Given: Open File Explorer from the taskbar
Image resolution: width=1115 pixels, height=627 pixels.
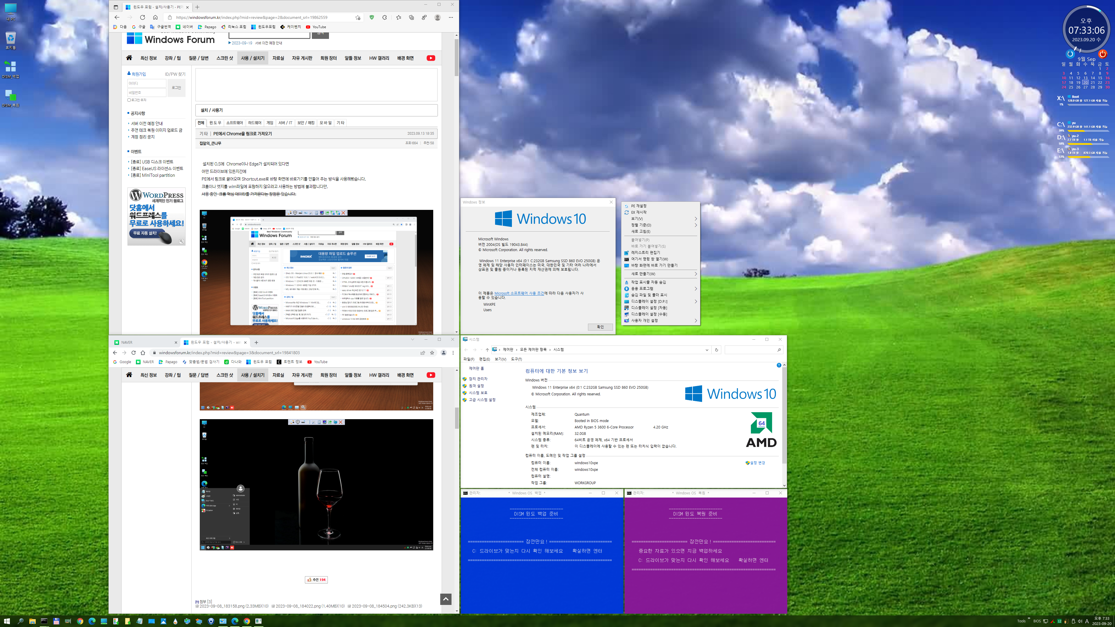Looking at the screenshot, I should click(33, 621).
